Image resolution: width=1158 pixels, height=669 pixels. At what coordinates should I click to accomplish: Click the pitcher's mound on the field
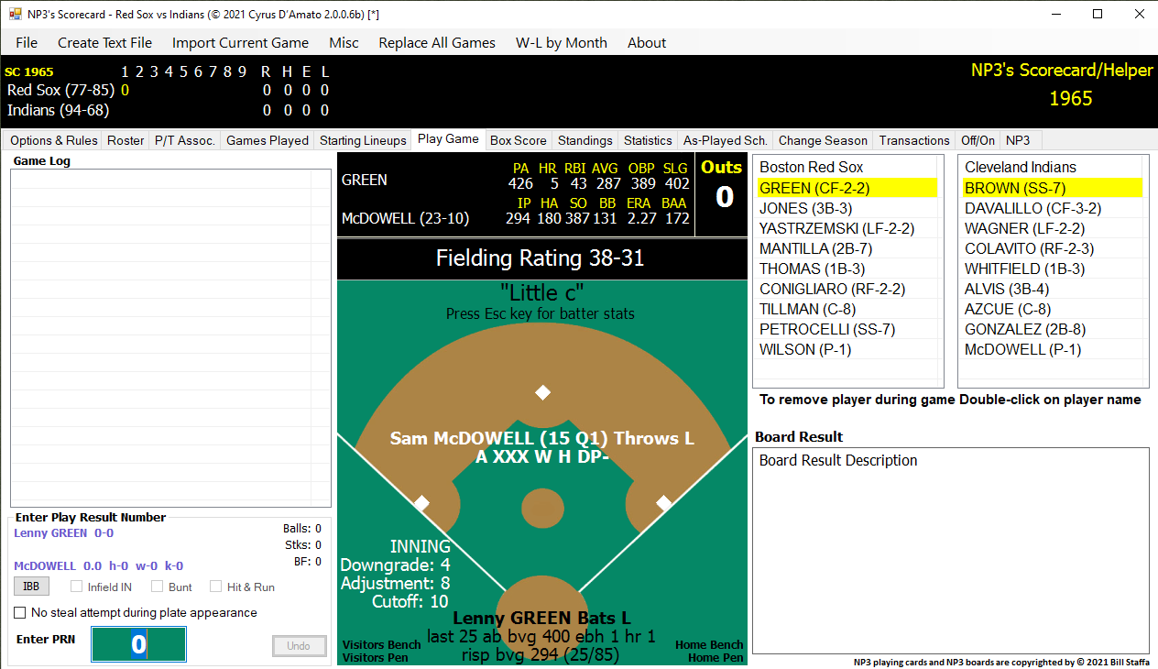(542, 507)
